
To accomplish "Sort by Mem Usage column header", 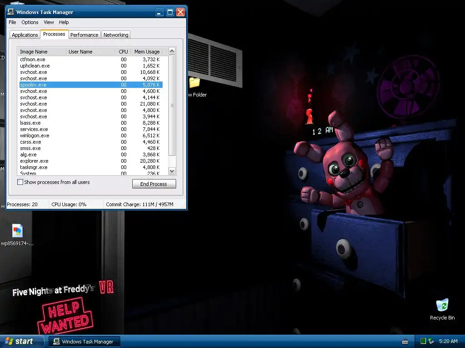I will 147,52.
